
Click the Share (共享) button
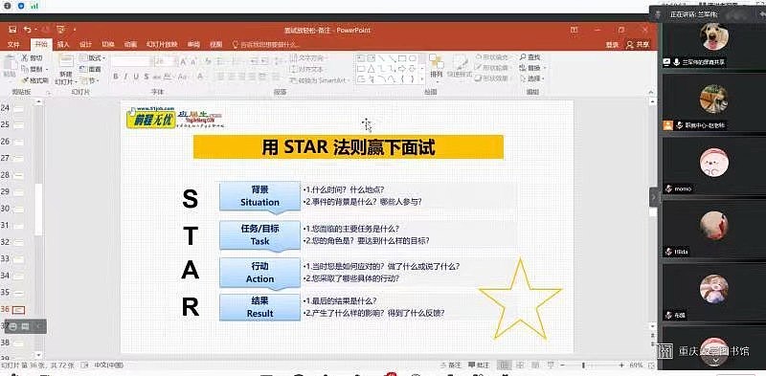(x=638, y=44)
